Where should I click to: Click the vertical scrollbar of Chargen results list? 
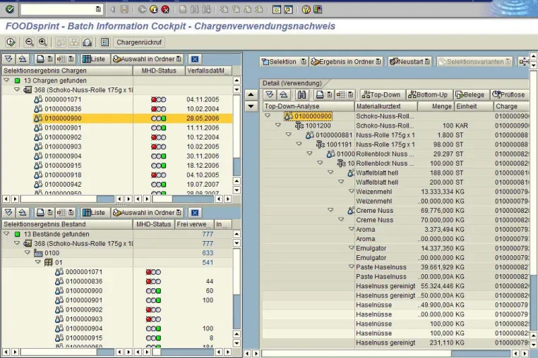237,135
